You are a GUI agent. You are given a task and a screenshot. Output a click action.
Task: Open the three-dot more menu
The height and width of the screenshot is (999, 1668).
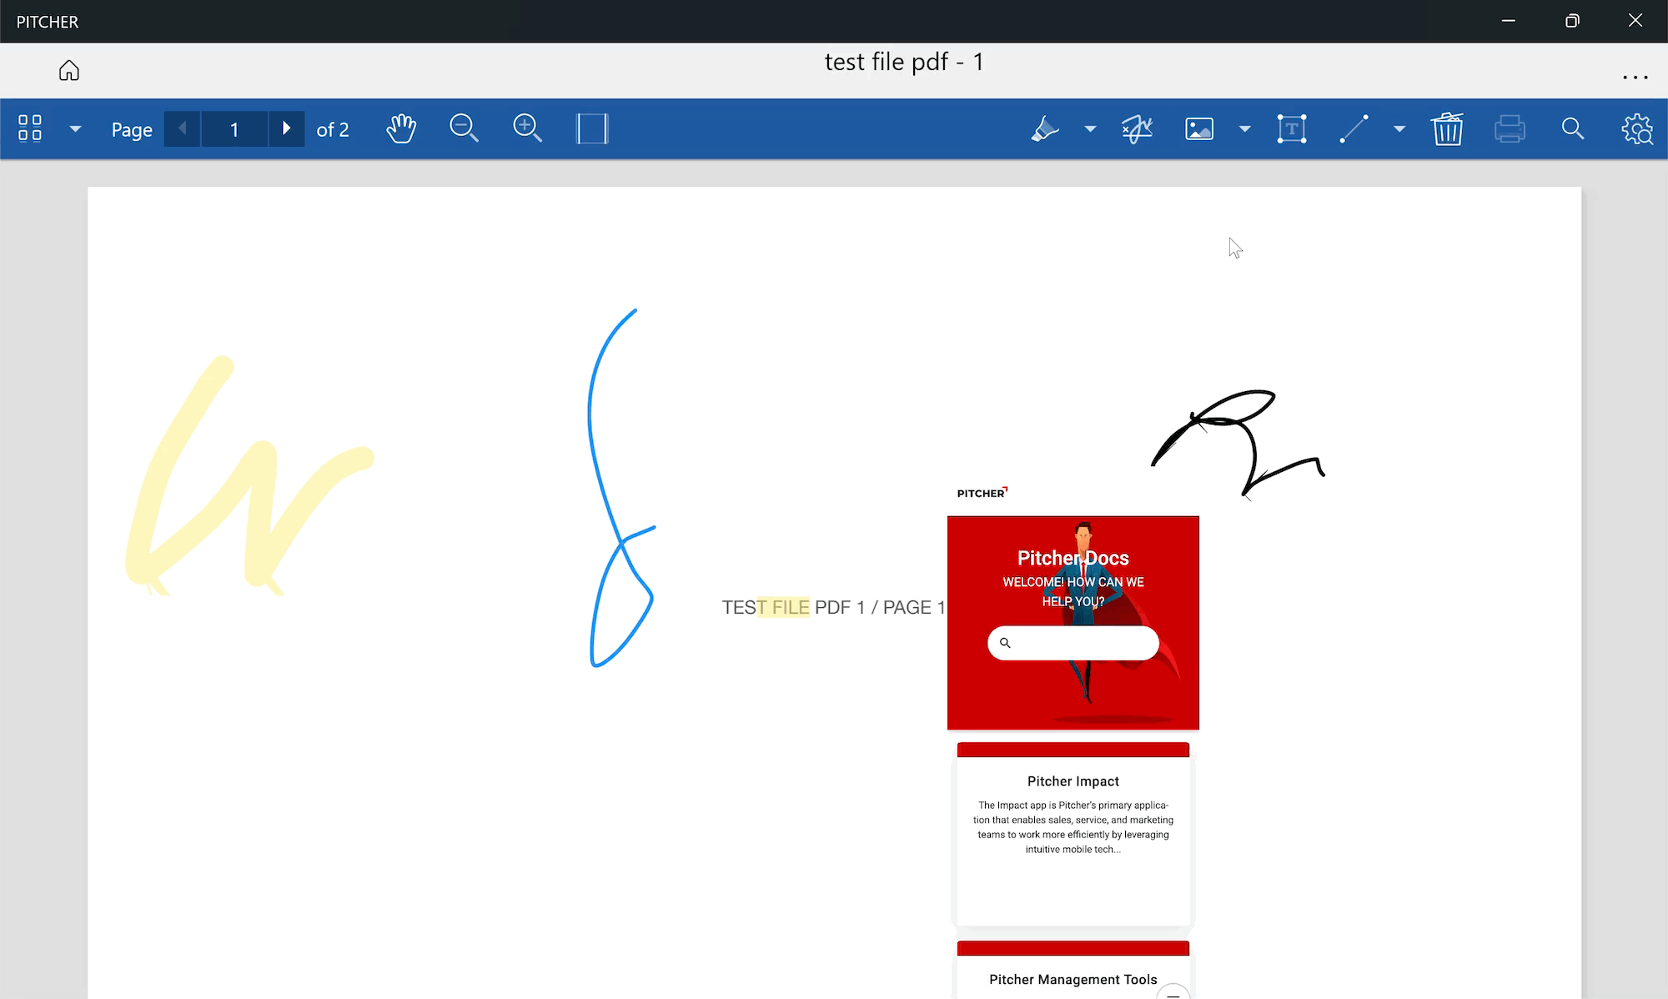[x=1635, y=77]
